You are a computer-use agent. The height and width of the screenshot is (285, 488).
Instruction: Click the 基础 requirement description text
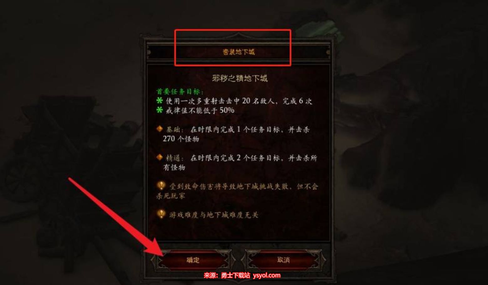pos(236,134)
